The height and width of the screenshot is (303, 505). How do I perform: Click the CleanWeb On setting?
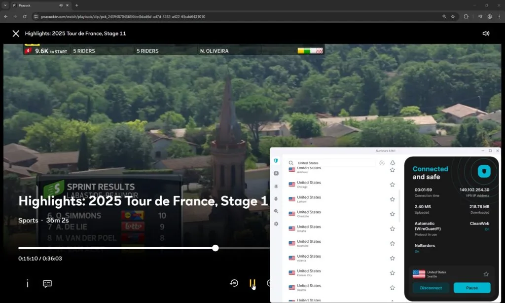tap(479, 226)
